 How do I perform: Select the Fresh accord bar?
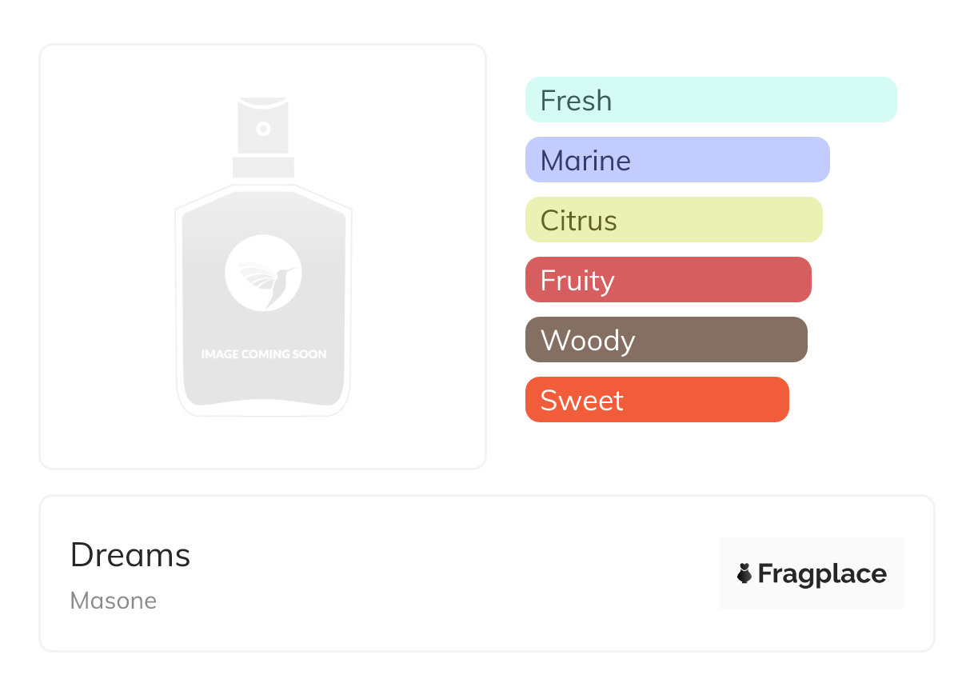tap(710, 100)
